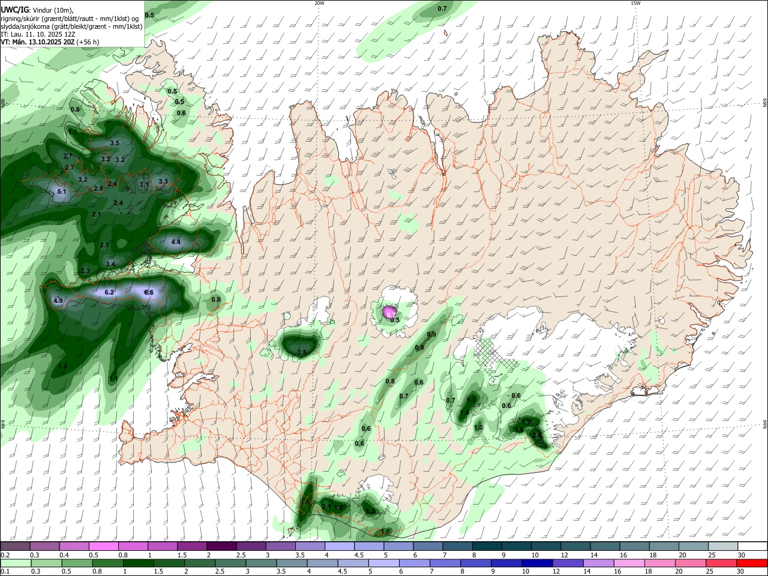This screenshot has width=768, height=576.
Task: Select the 2.5 value on the western glacier
Action: (x=302, y=352)
